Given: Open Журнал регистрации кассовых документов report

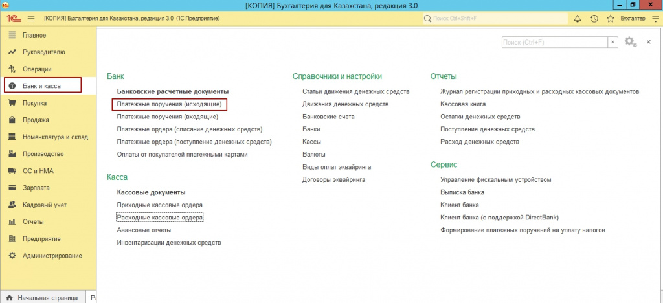Looking at the screenshot, I should pyautogui.click(x=539, y=91).
